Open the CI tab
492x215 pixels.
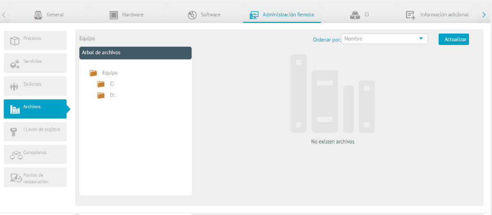(x=359, y=15)
